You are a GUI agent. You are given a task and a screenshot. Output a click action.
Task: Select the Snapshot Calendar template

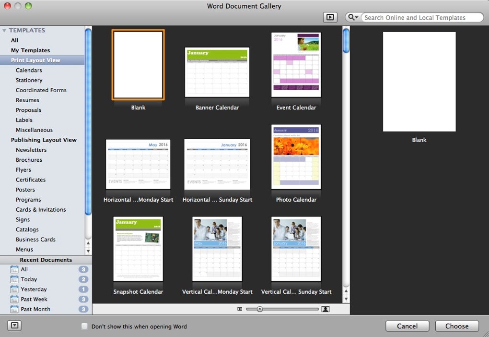coord(138,249)
